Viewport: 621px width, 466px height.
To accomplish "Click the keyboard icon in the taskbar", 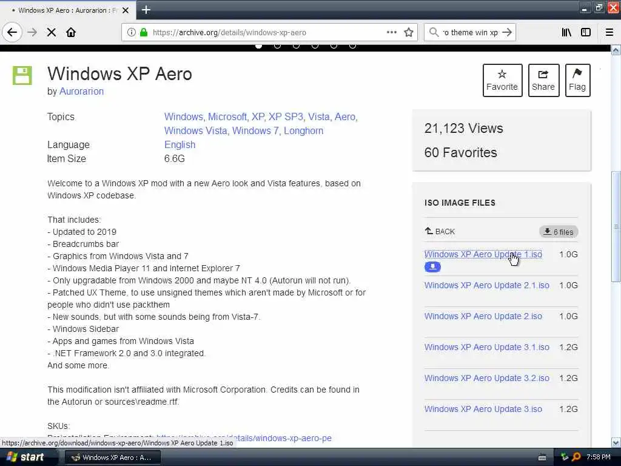I will (542, 458).
